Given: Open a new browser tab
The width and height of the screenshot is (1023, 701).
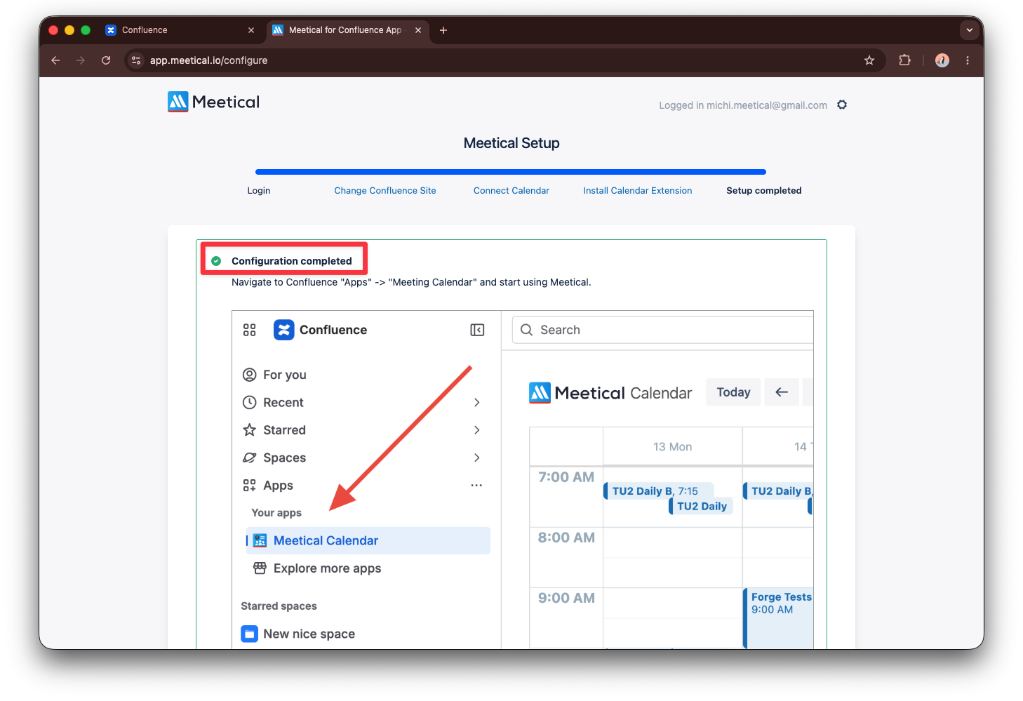Looking at the screenshot, I should click(x=443, y=30).
